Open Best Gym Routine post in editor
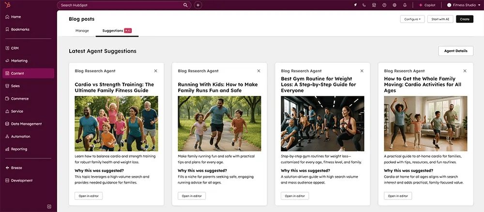 [295, 196]
